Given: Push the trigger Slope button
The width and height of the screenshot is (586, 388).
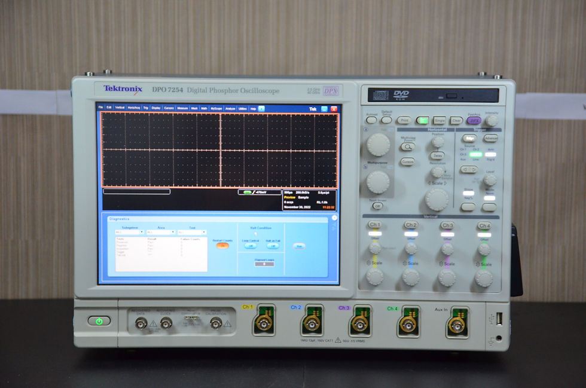Looking at the screenshot, I should point(468,207).
